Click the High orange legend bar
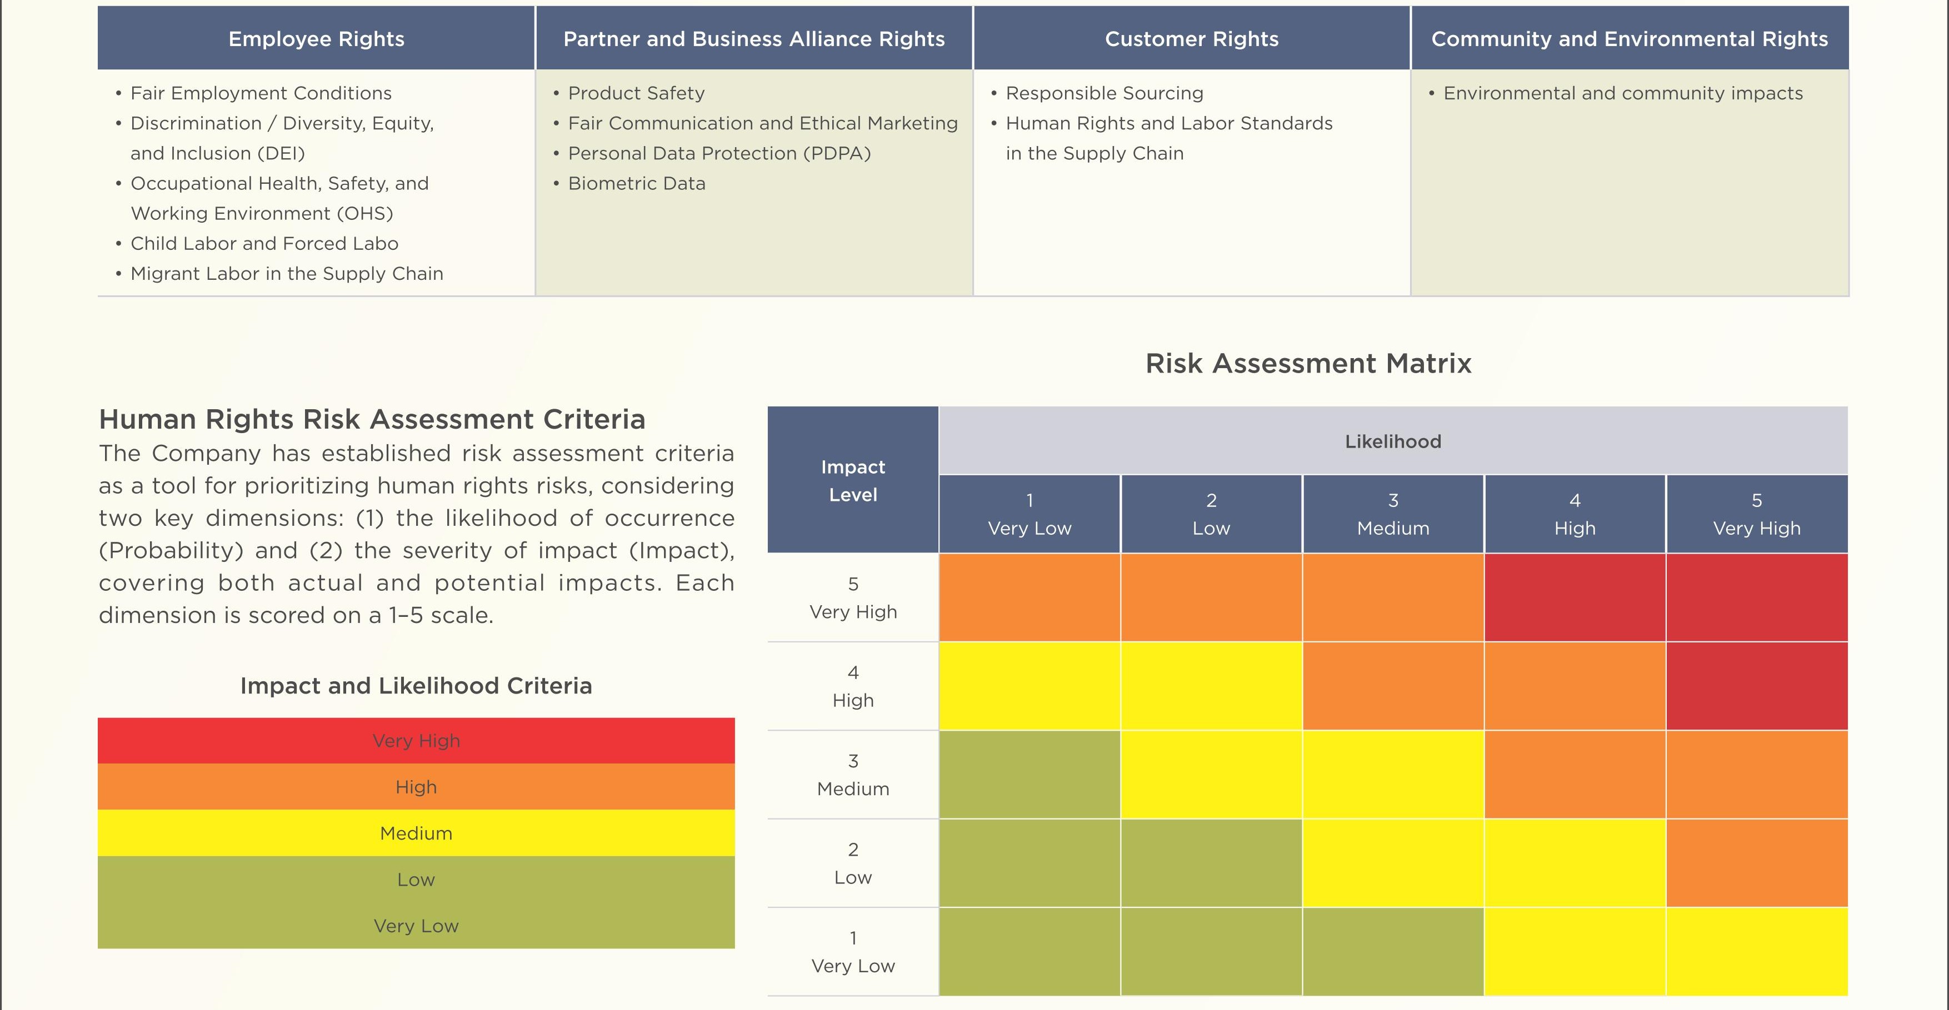This screenshot has width=1949, height=1010. 416,787
